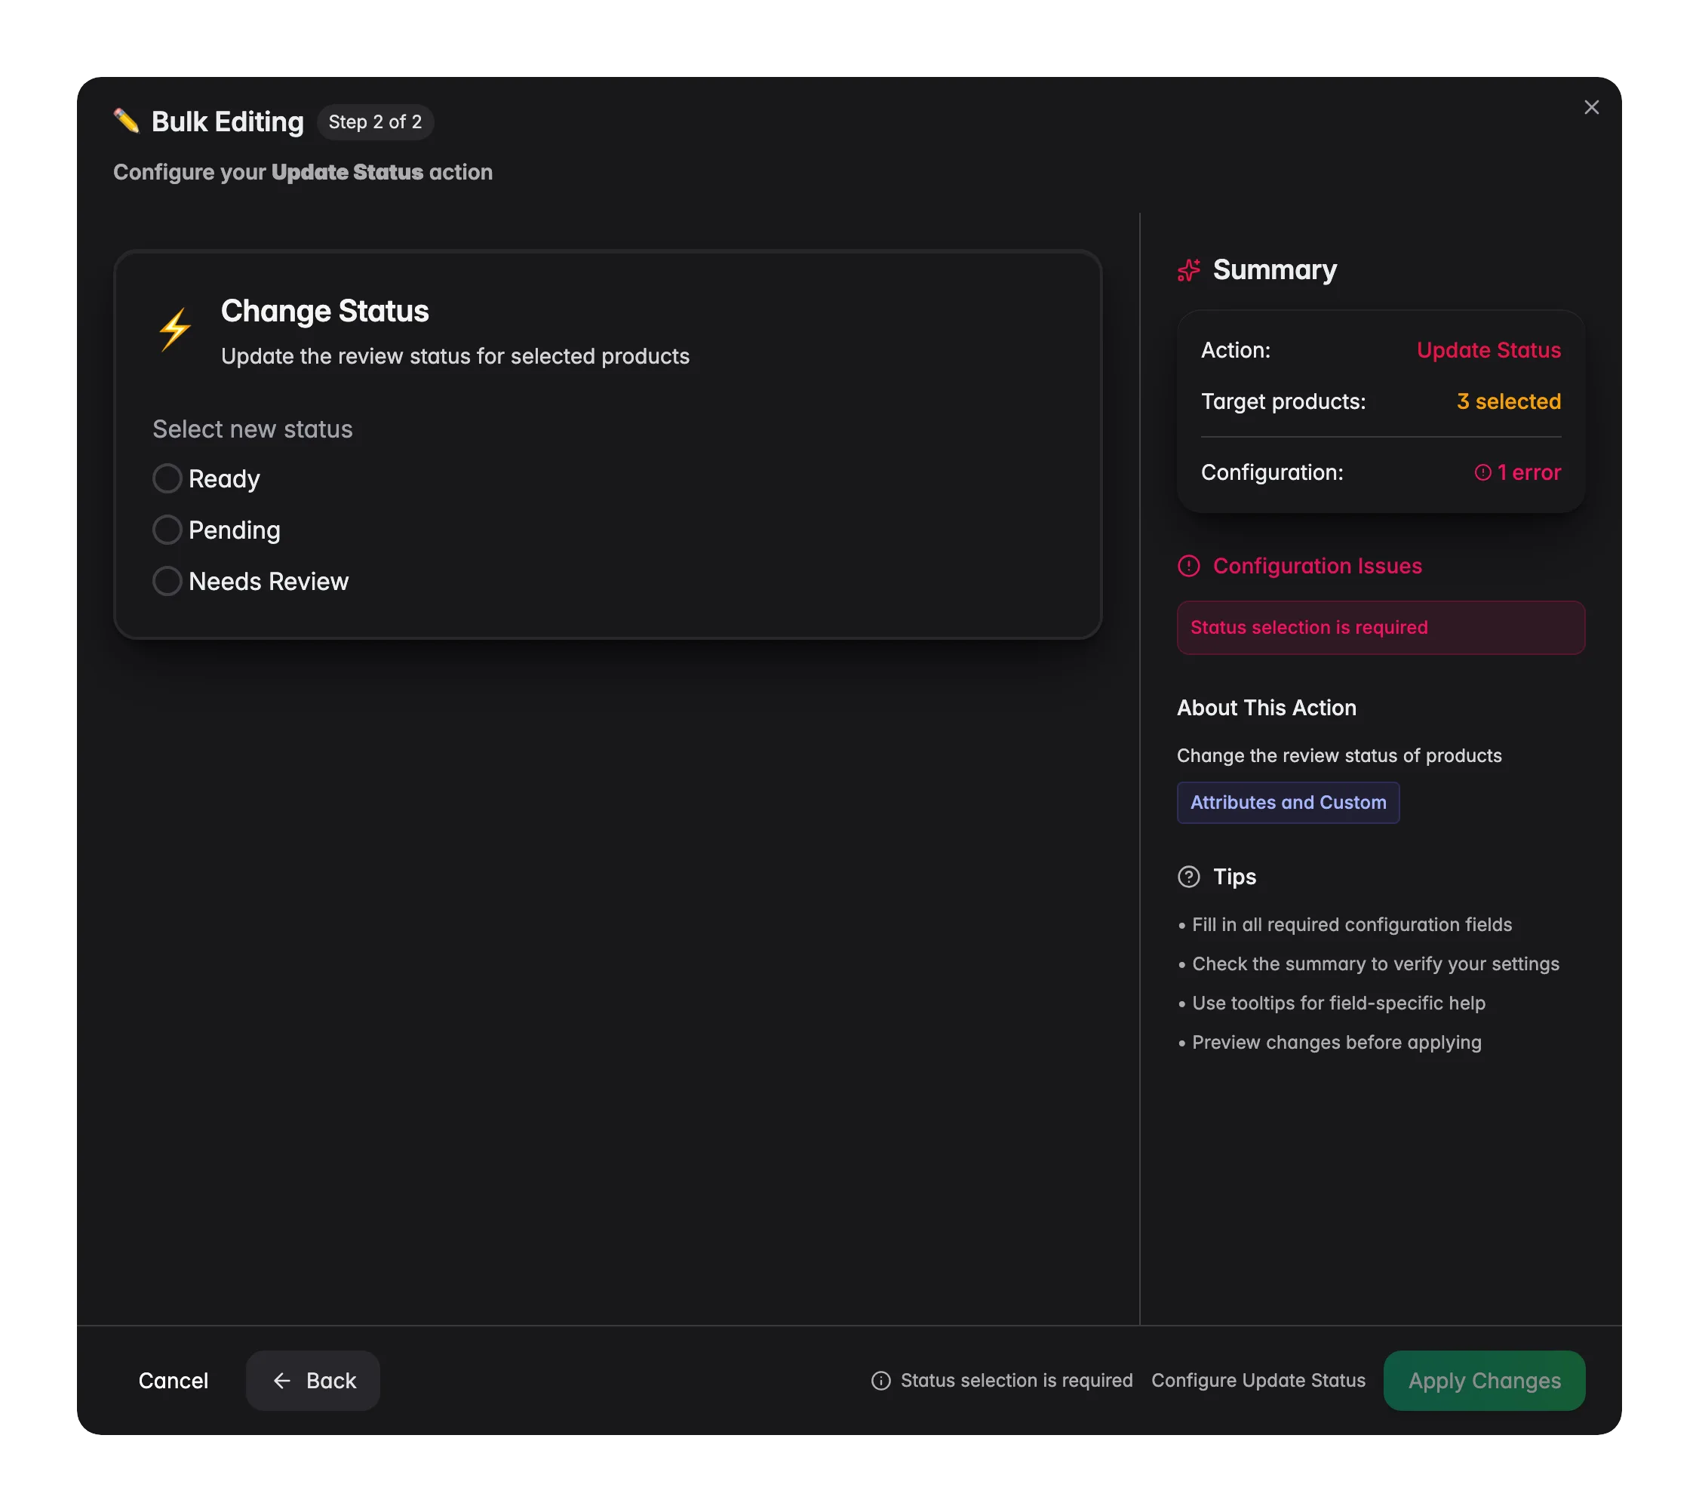The image size is (1699, 1512).
Task: Click the 3 selected target products value
Action: tap(1509, 401)
